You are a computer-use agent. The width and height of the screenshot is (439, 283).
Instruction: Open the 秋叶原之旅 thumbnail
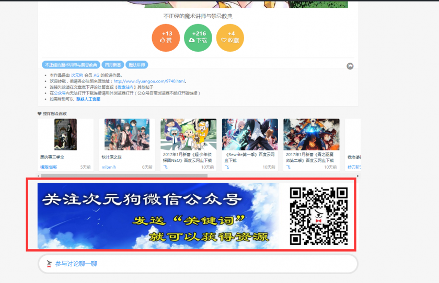click(x=127, y=135)
